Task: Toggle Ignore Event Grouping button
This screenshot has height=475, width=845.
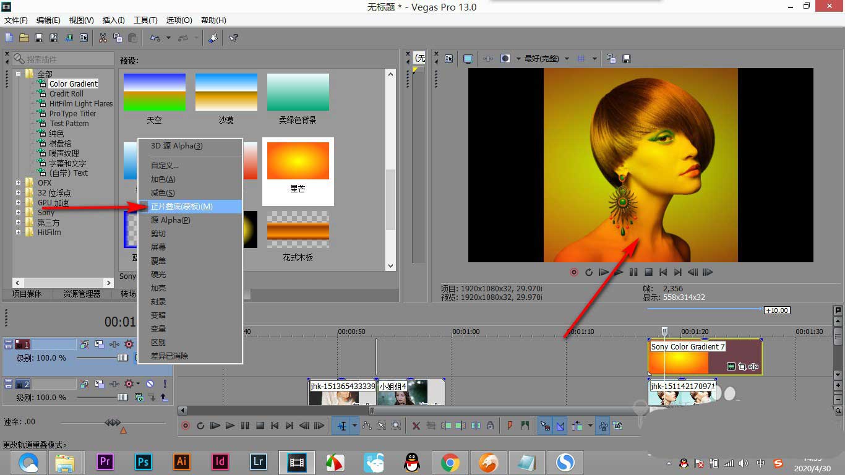Action: 618,426
